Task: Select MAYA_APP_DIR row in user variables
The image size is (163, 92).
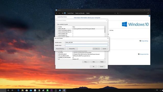Action: tap(81, 29)
